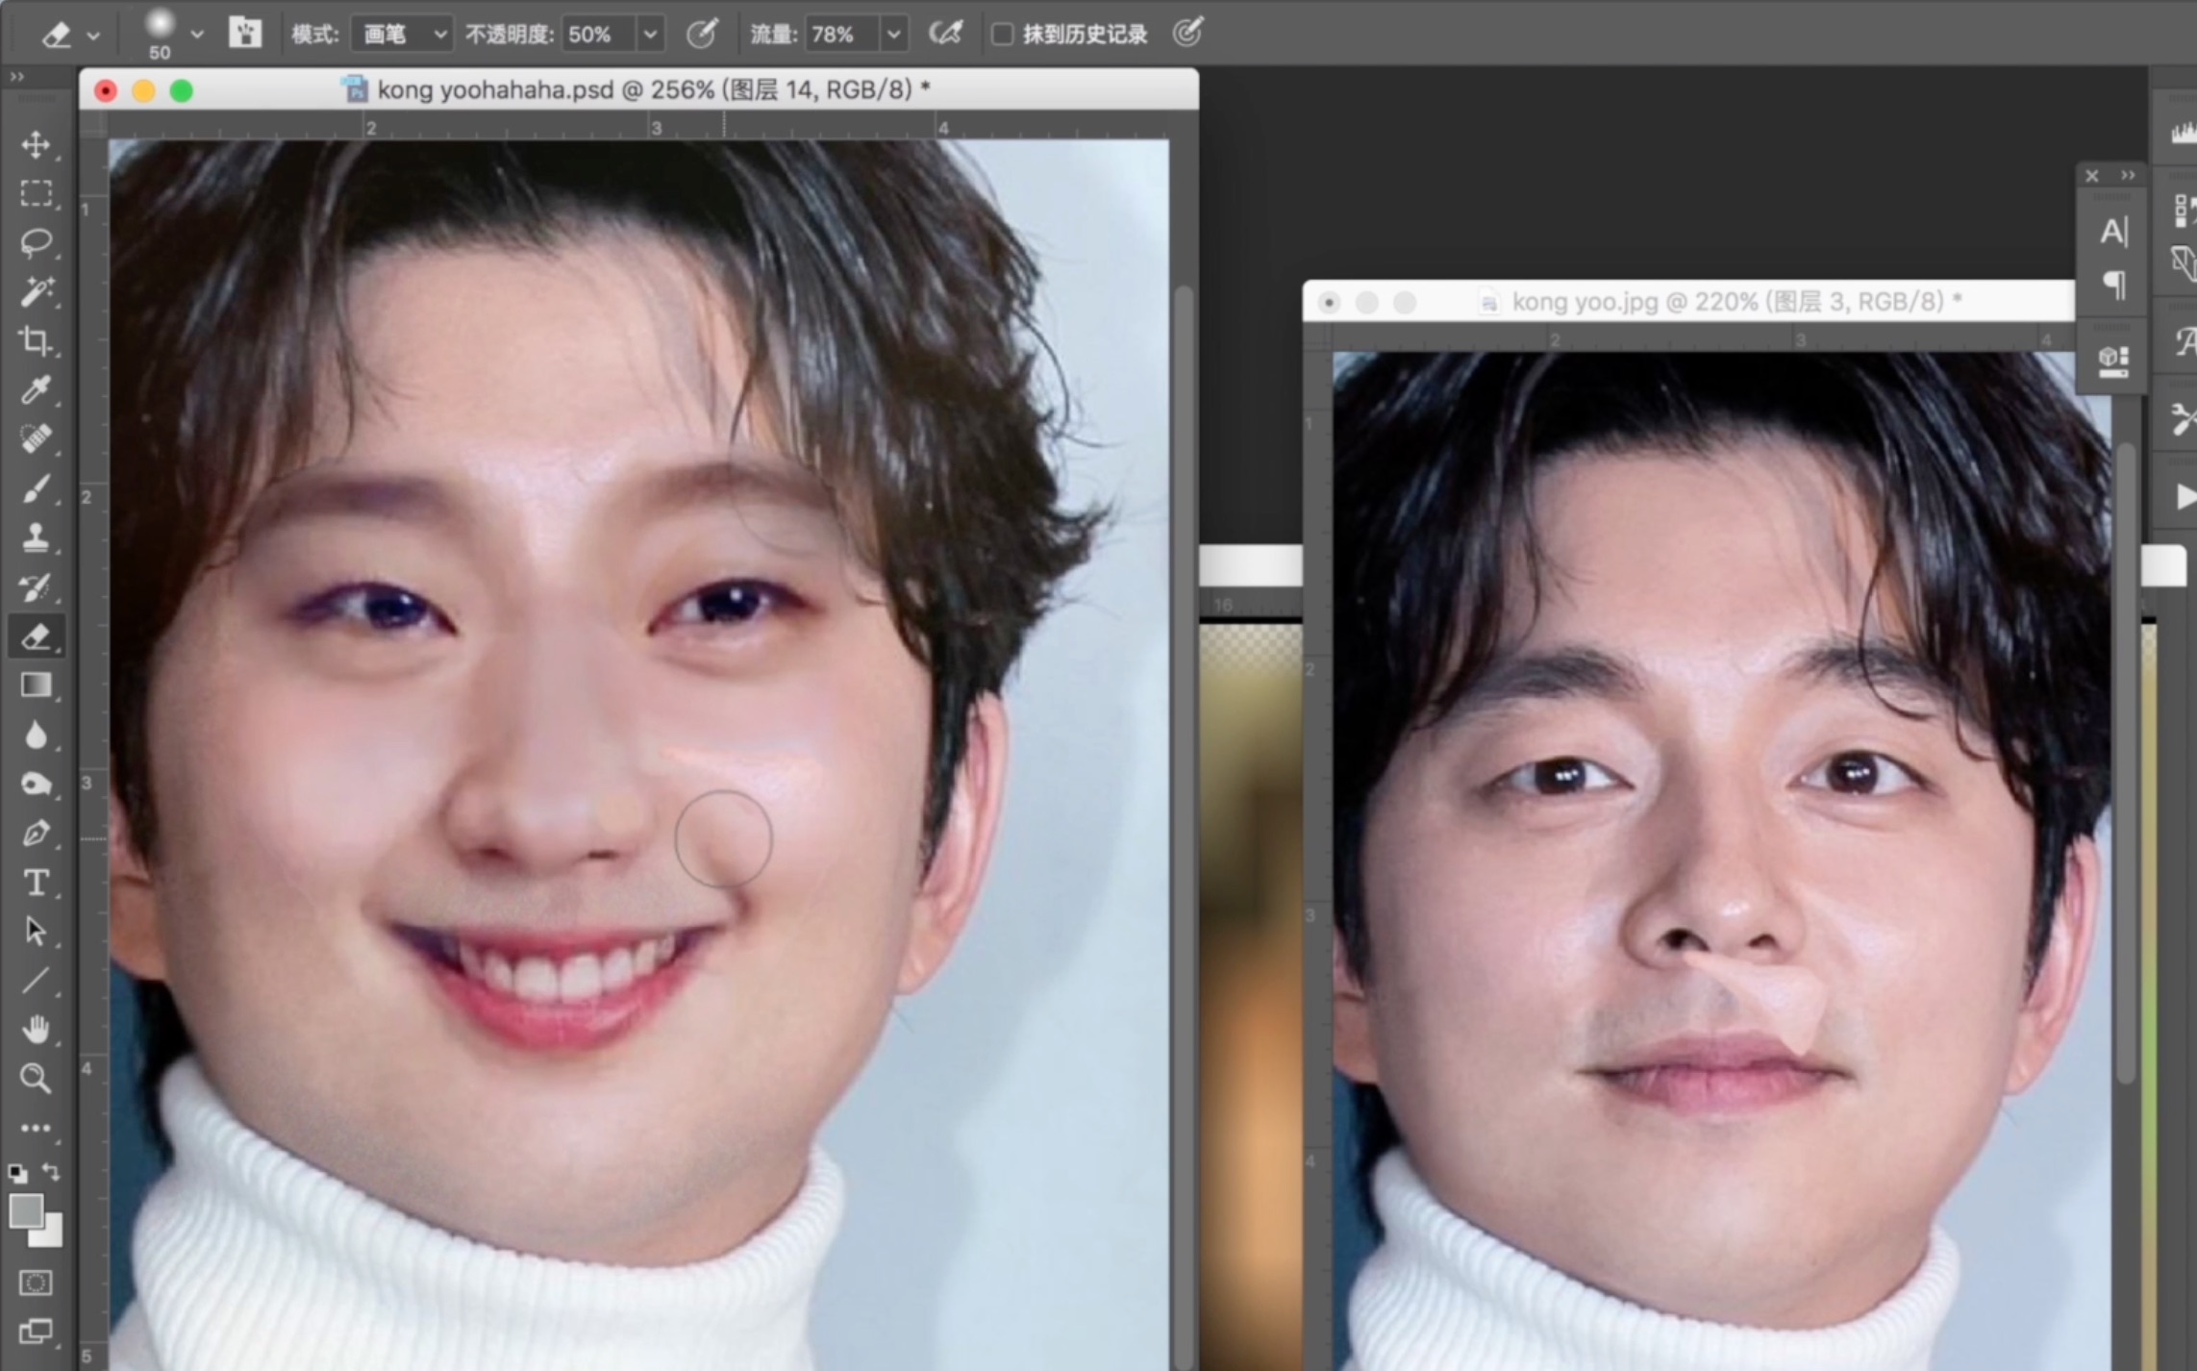Image resolution: width=2197 pixels, height=1371 pixels.
Task: Expand the flow 78% dropdown arrow
Action: 893,35
